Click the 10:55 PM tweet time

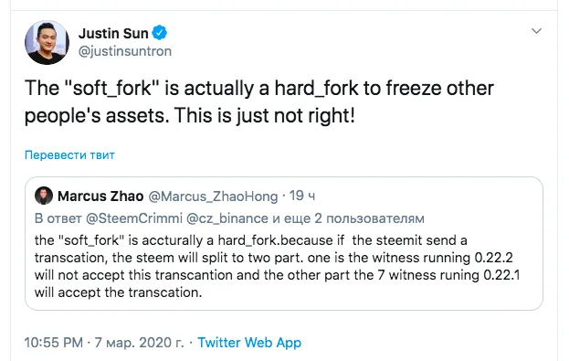coord(54,343)
